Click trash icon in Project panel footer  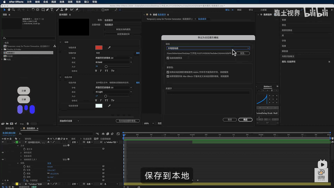pyautogui.click(x=28, y=123)
